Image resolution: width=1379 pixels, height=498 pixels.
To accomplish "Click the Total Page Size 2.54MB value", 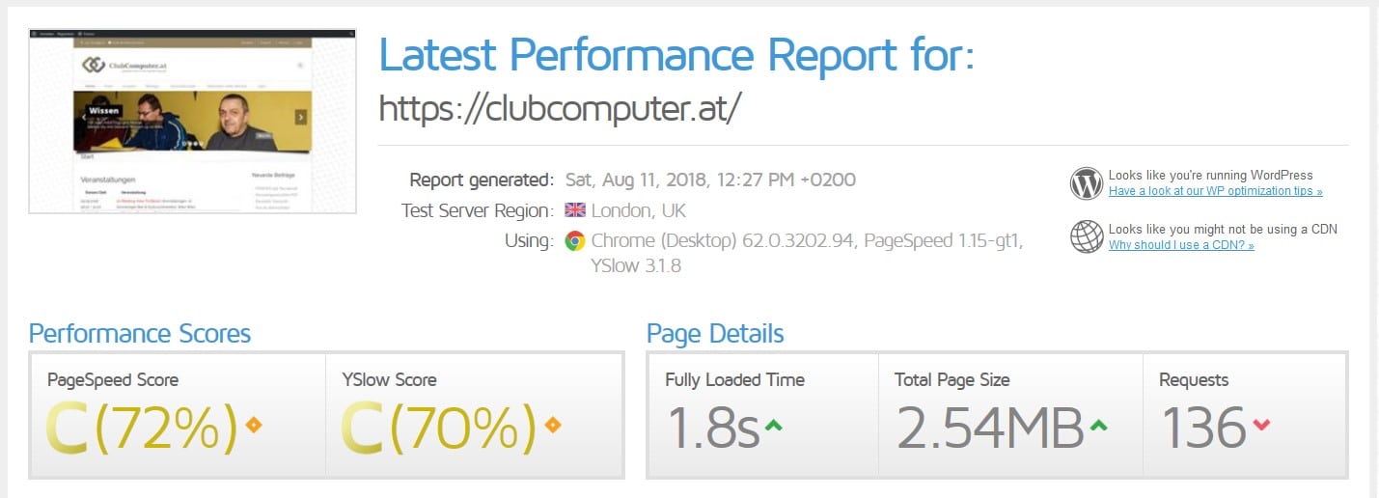I will (x=990, y=428).
